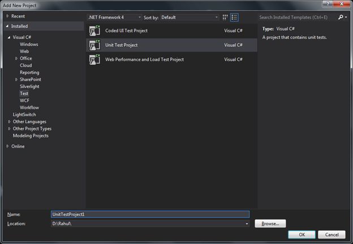Click the search magnifier icon
This screenshot has width=353, height=244.
pos(341,17)
